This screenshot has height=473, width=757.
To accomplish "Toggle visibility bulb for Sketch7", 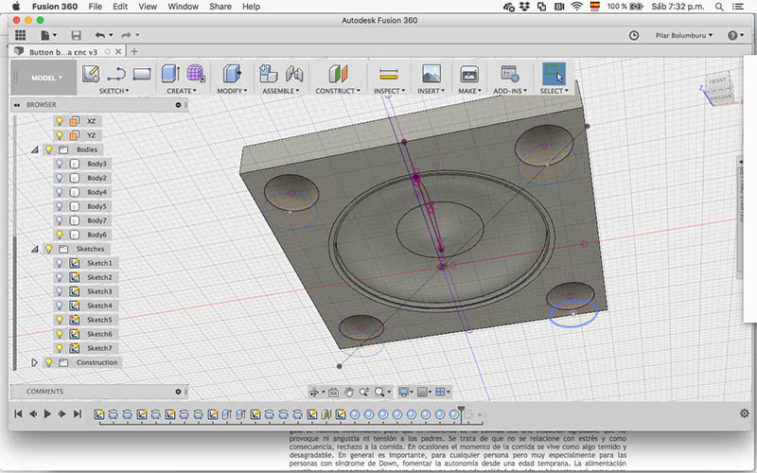I will (60, 348).
